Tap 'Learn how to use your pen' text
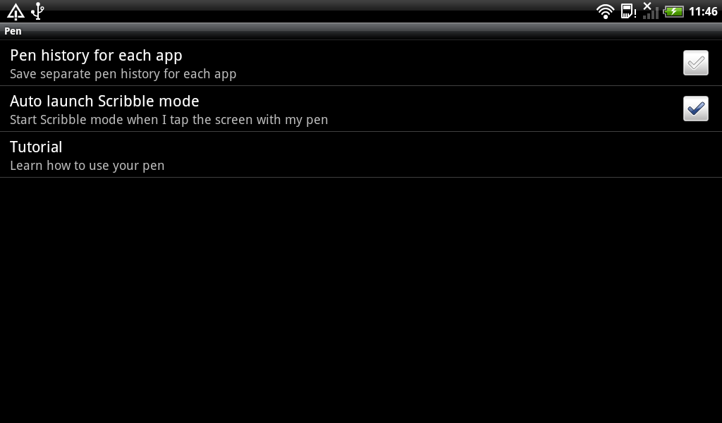Viewport: 722px width, 423px height. (87, 166)
